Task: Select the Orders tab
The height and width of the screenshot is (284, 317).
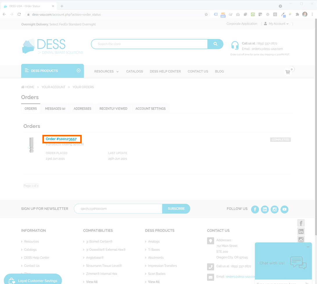Action: [31, 109]
